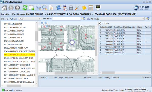The height and width of the screenshot is (92, 152).
Task: Select E521A040:BODYSIDE entry
Action: coord(13,38)
